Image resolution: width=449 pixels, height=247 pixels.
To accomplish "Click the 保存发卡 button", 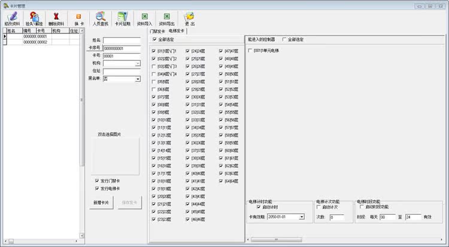I will (129, 202).
